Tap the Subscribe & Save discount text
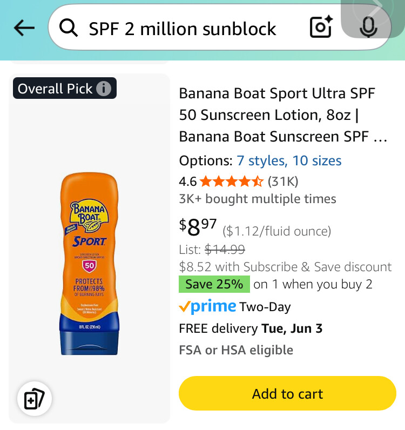Screen dimensions: 405x430 click(x=285, y=267)
